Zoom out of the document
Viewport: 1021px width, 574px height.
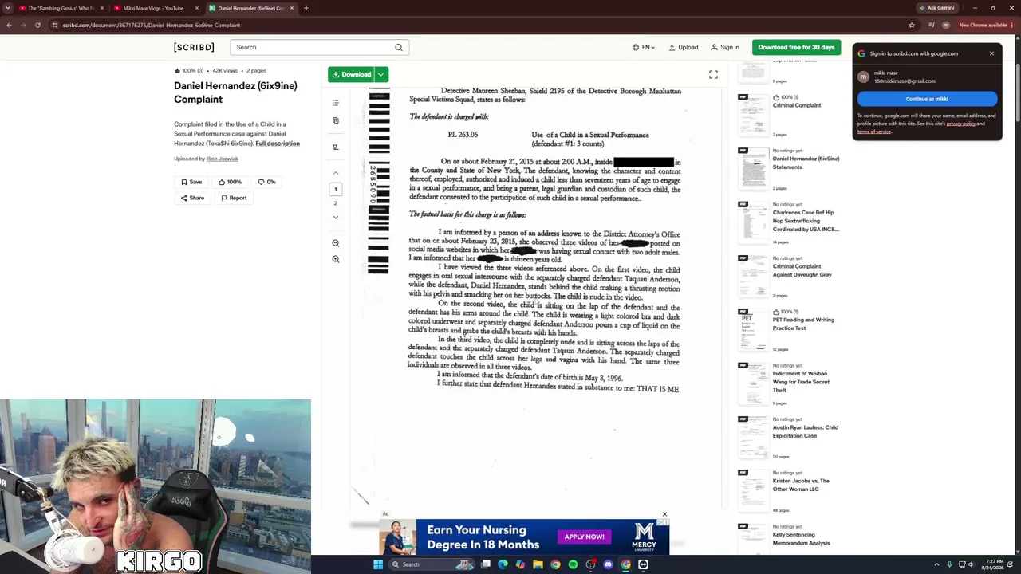336,243
